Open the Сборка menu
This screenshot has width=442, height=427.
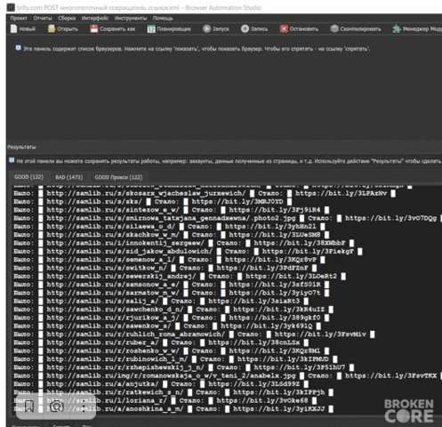(67, 19)
